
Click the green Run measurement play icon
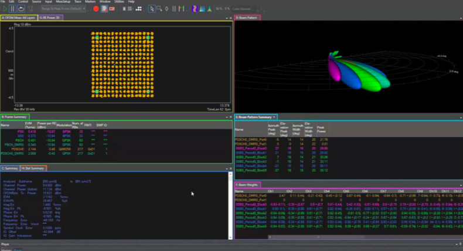[x=5, y=9]
